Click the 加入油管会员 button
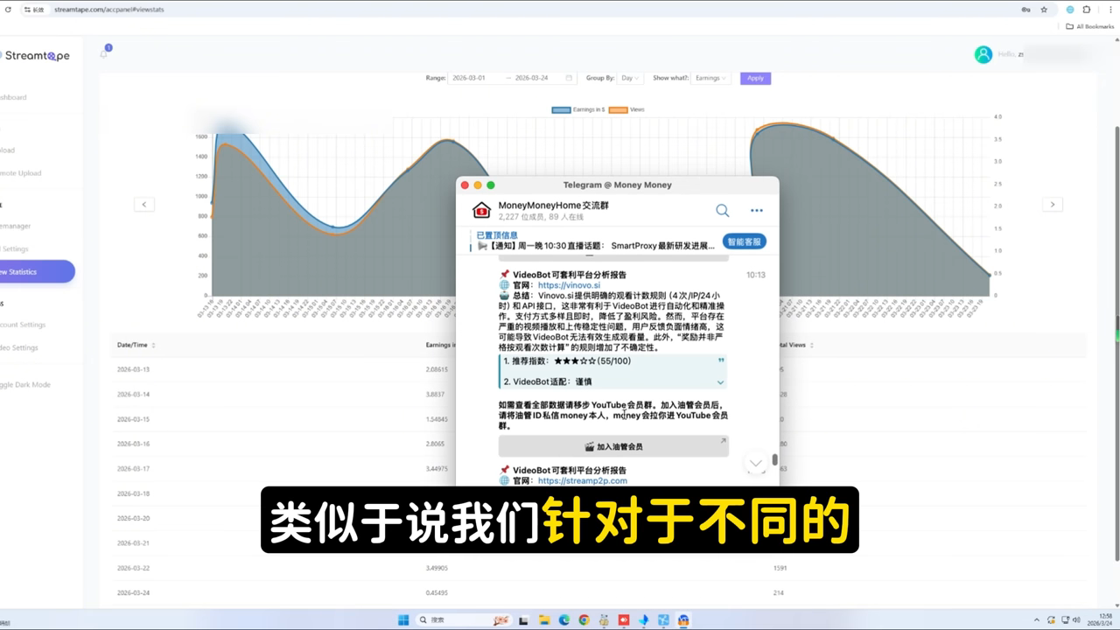The image size is (1120, 630). [613, 446]
